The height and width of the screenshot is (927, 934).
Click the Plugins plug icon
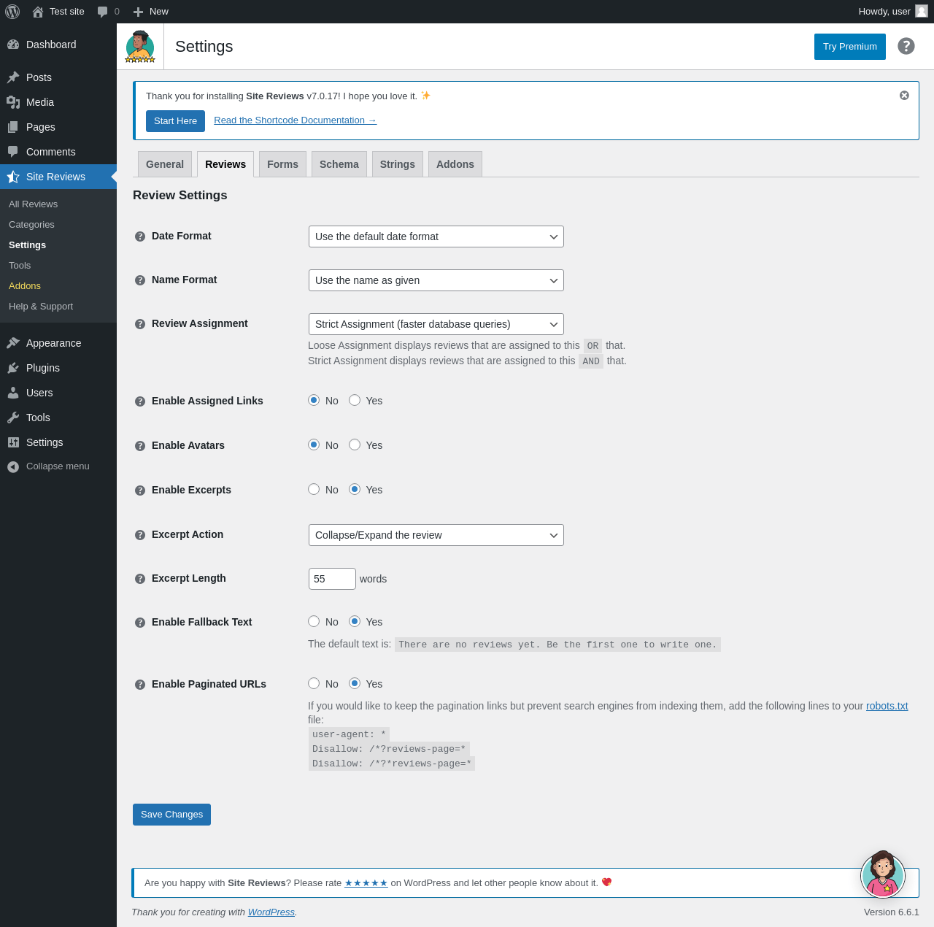(x=13, y=368)
